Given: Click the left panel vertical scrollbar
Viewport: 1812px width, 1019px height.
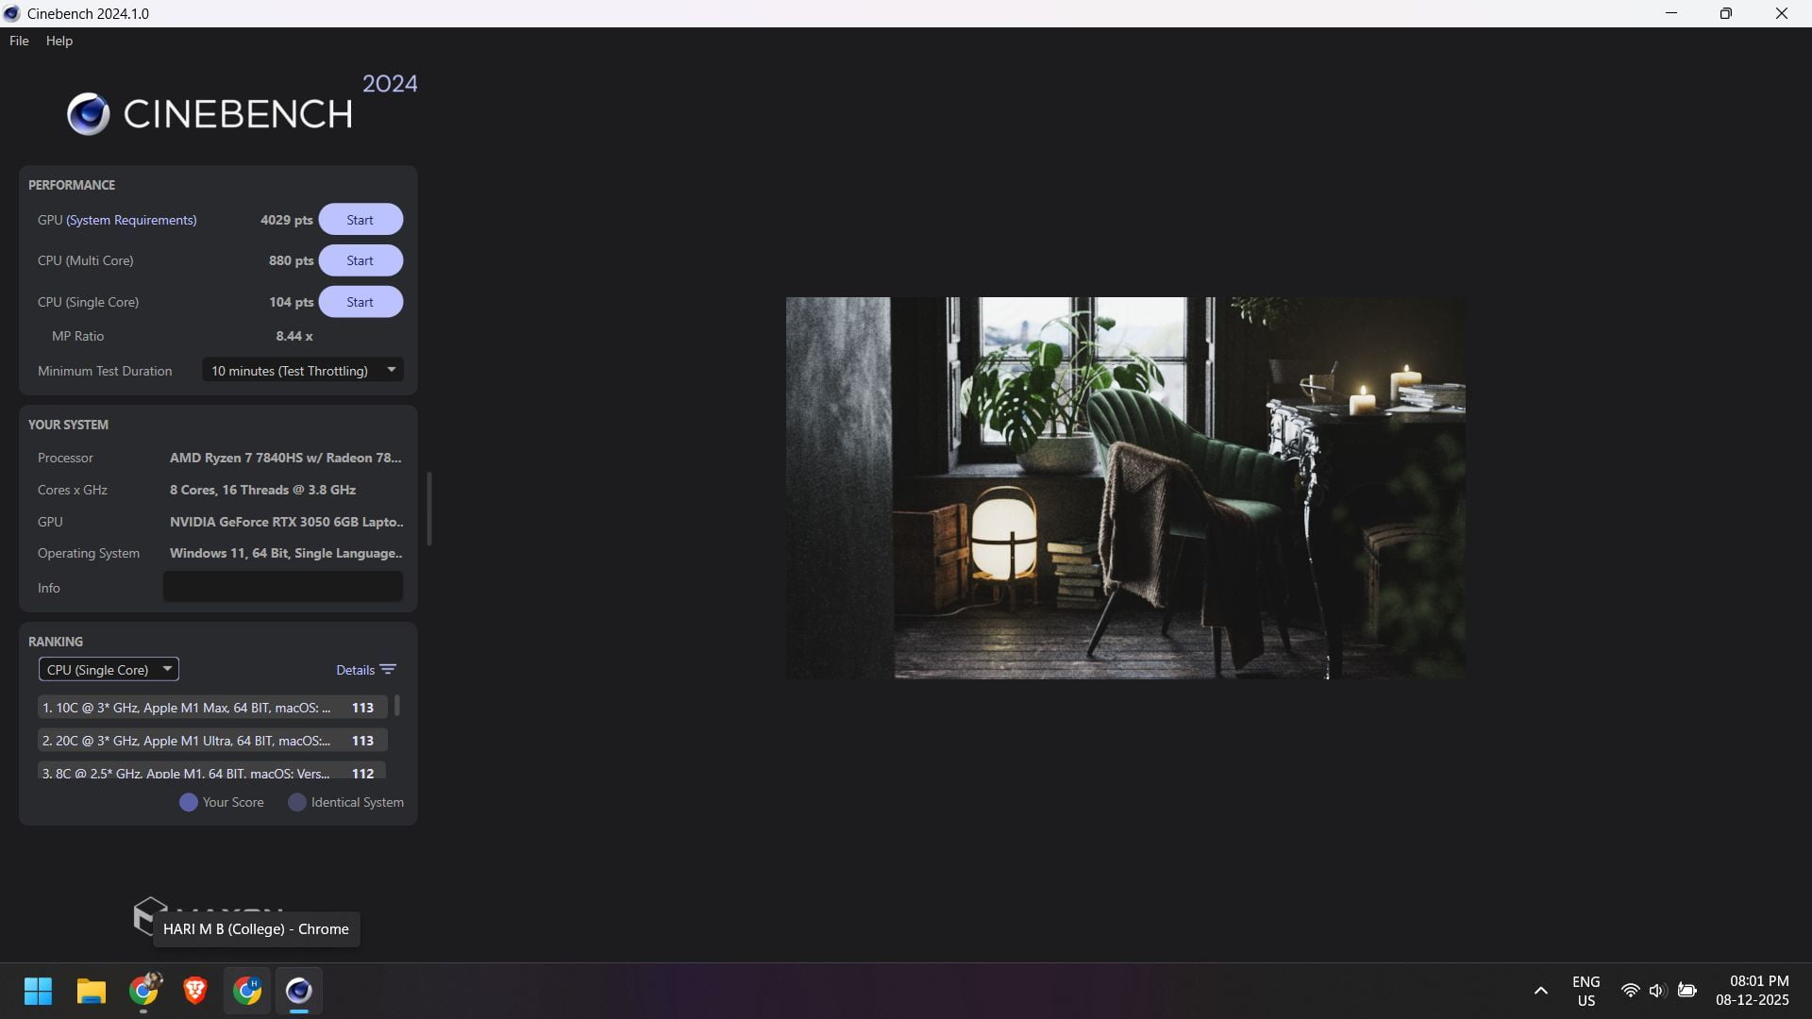Looking at the screenshot, I should [429, 509].
